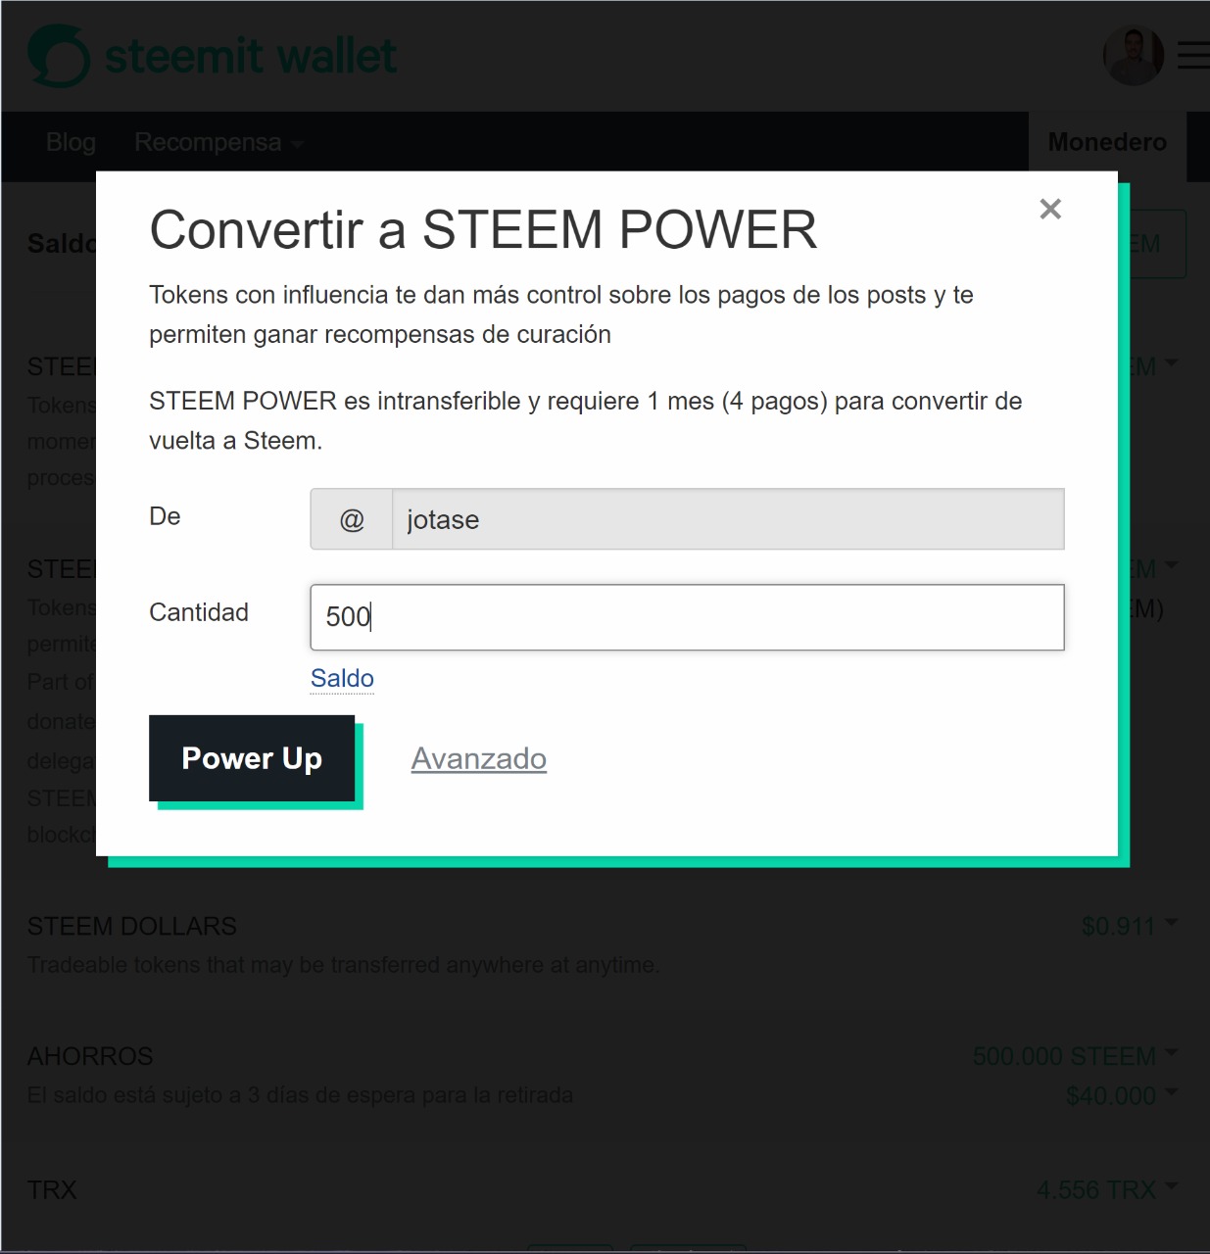Click the Saldo link under Cantidad
The height and width of the screenshot is (1254, 1210).
coord(342,678)
